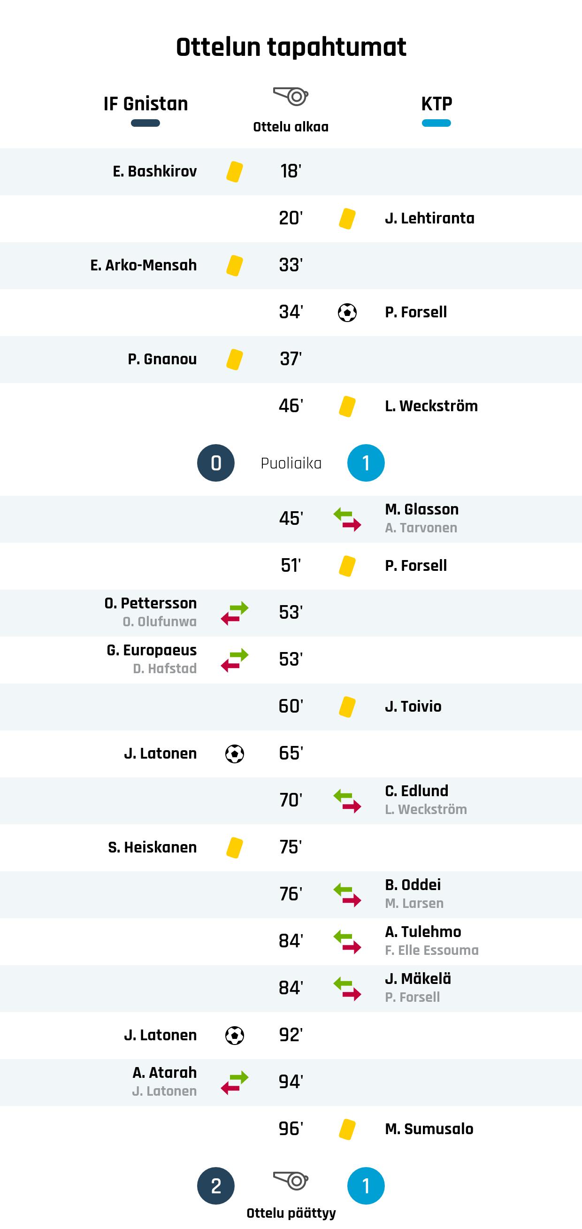The image size is (582, 1229).
Task: Click the dark blue IF Gnistan color bar
Action: pos(145,123)
